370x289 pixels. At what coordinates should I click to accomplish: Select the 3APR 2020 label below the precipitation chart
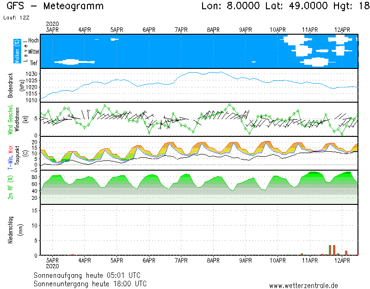[52, 263]
